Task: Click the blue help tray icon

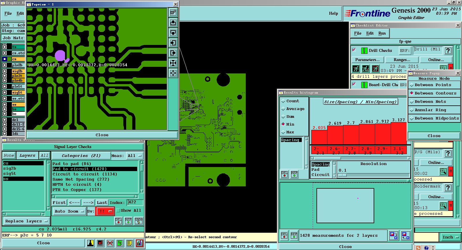Action: [426, 247]
